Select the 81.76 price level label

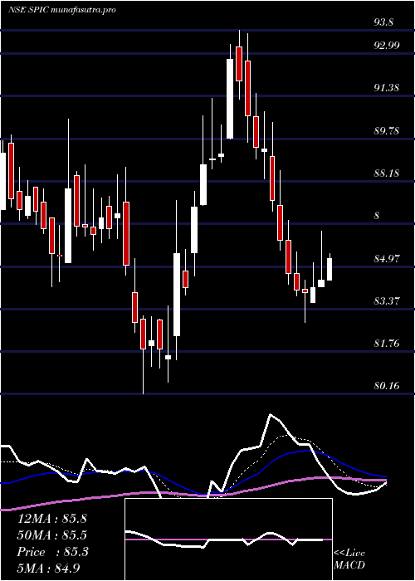387,344
